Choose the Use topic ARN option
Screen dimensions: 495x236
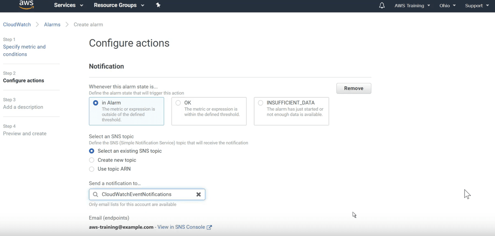pos(92,169)
